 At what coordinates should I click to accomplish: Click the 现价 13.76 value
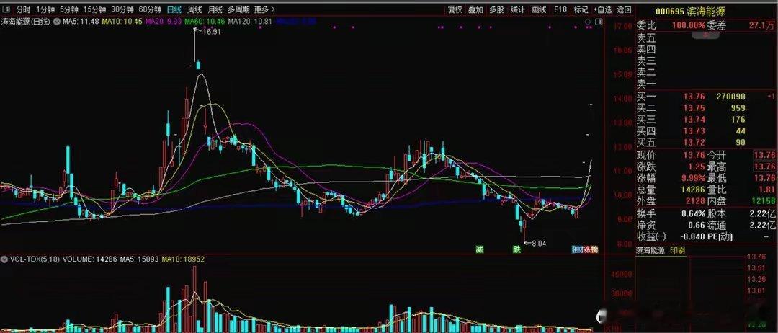click(x=693, y=156)
